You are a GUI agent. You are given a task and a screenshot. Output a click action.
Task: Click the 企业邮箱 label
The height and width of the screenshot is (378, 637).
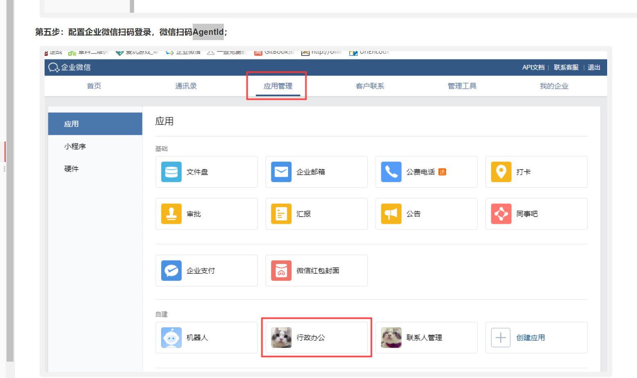(x=311, y=172)
